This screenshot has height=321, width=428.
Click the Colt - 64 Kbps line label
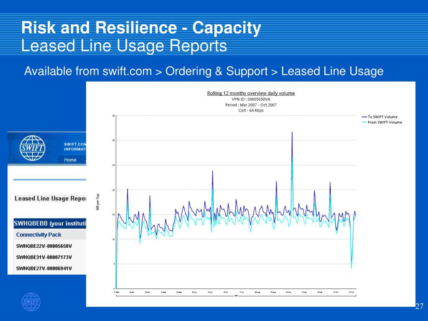coord(251,110)
